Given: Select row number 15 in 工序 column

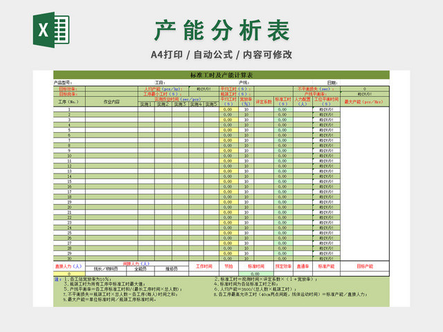Looking at the screenshot, I should tap(69, 181).
